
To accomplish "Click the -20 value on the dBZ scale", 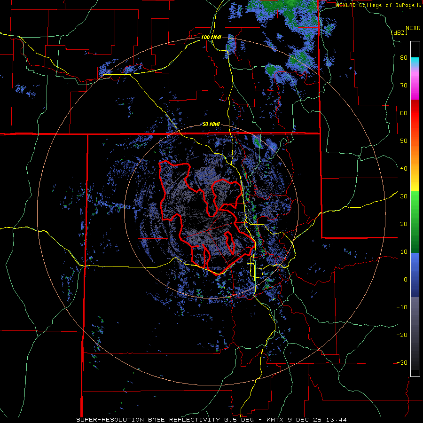I will [402, 335].
